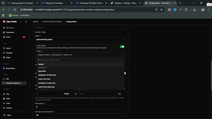The width and height of the screenshot is (212, 119).
Task: Open the Plain type dropdown
Action: pos(70,94)
